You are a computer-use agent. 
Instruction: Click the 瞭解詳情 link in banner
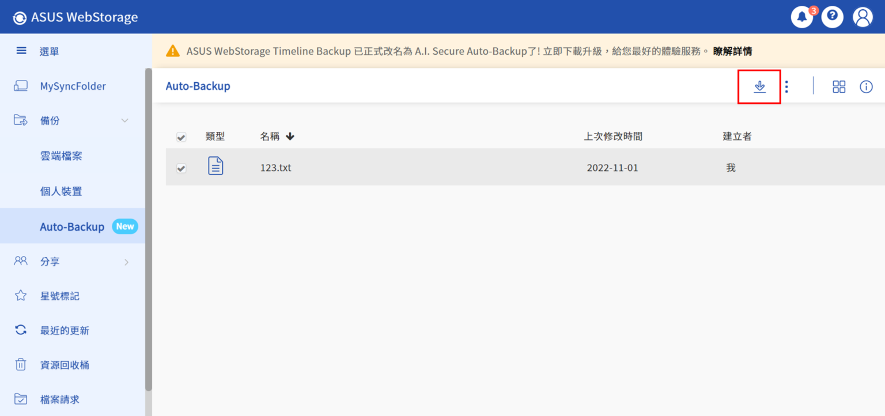click(732, 51)
